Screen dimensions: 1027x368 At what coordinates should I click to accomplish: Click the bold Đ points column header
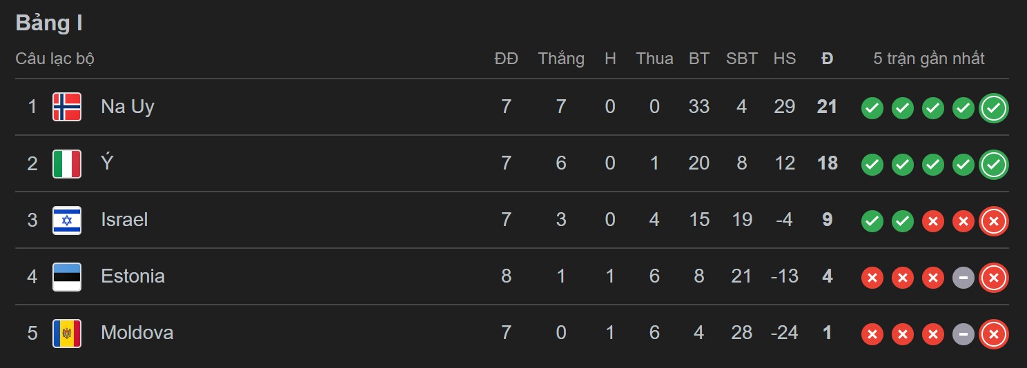(827, 59)
